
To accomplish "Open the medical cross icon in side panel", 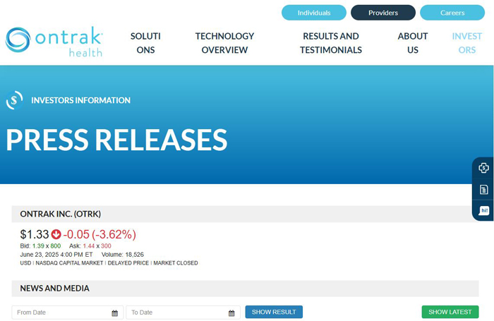I will 483,168.
